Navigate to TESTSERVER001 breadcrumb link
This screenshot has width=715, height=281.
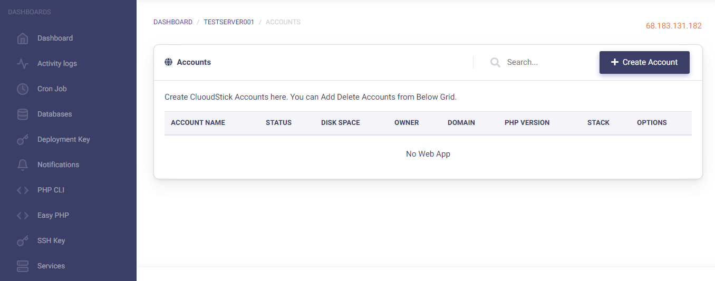tap(229, 22)
